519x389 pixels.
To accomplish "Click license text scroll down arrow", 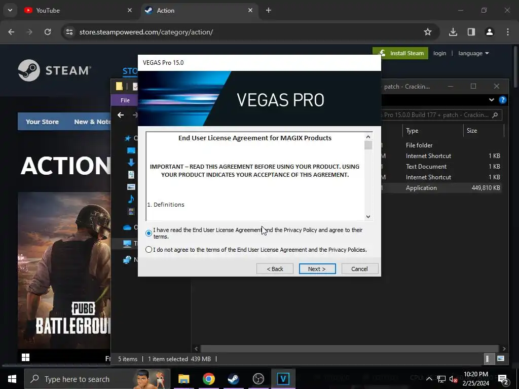I will coord(368,217).
